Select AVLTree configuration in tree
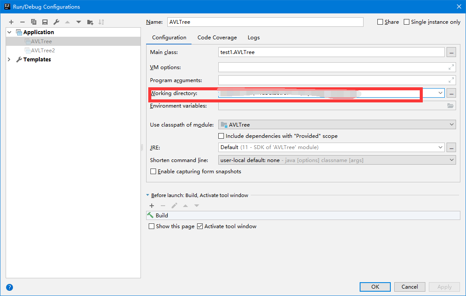The width and height of the screenshot is (466, 296). (73, 41)
